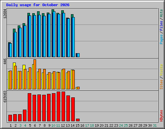Click day label 1 on the x-axis
The width and height of the screenshot is (165, 129).
click(x=11, y=125)
